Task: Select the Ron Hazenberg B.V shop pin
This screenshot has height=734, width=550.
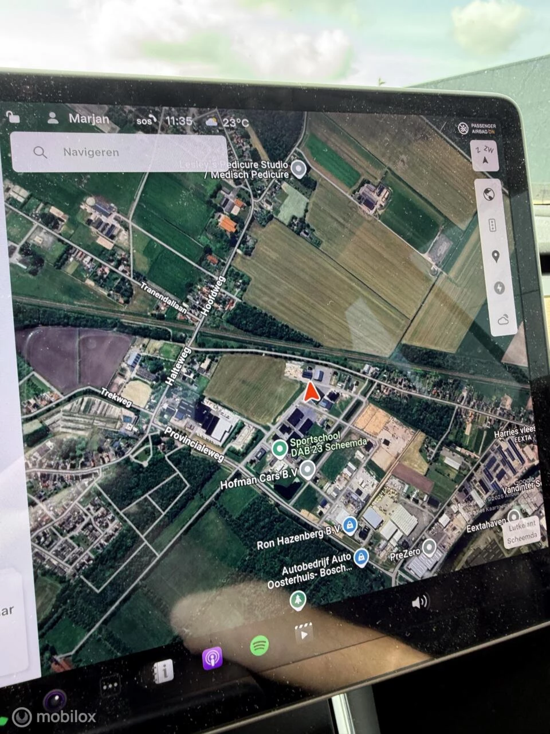Action: (350, 525)
